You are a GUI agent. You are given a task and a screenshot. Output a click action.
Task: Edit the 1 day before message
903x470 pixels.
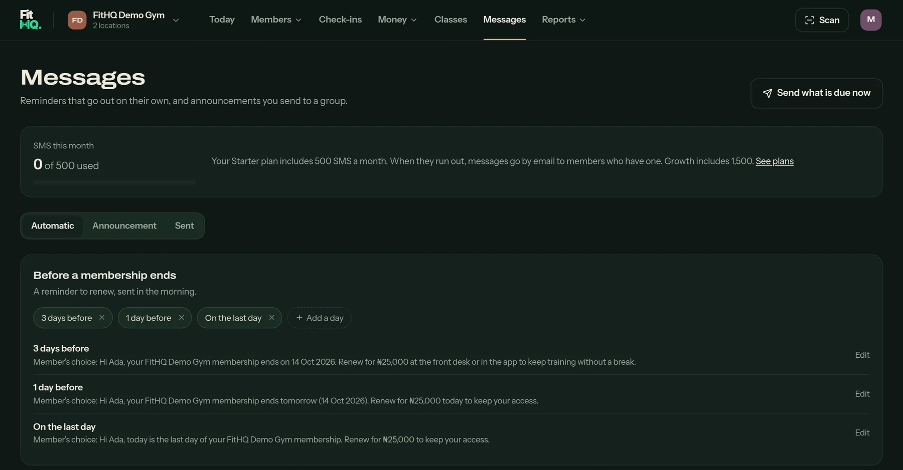(862, 394)
